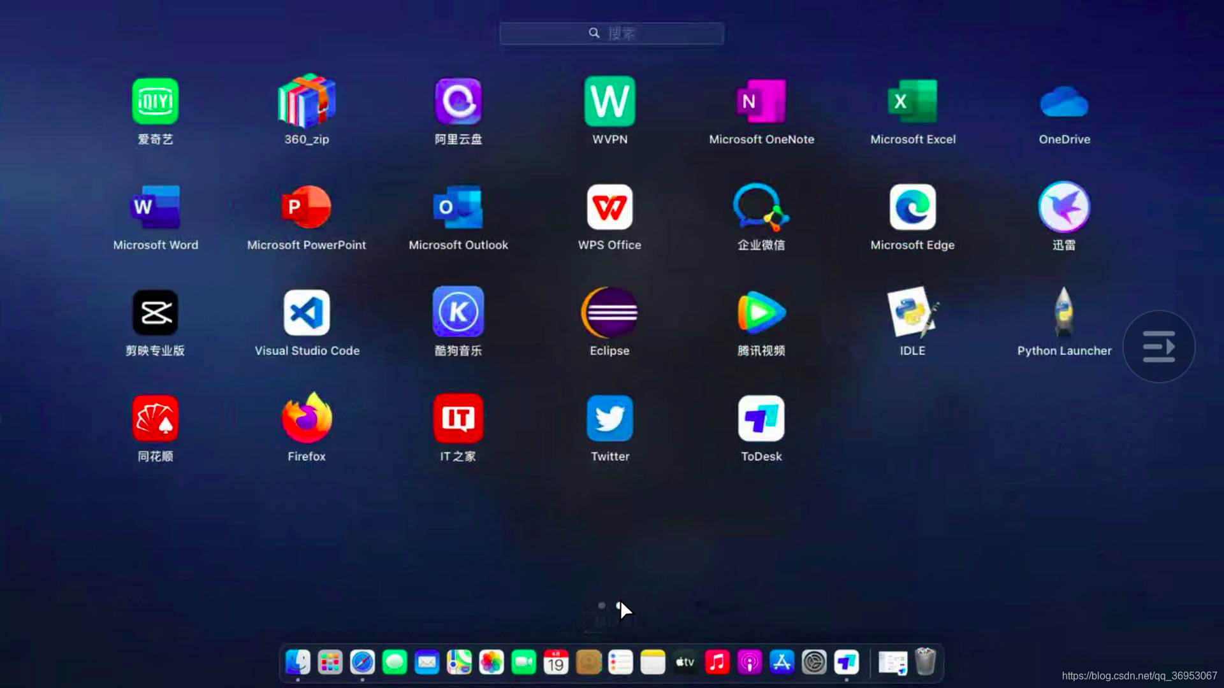
Task: Open Python IDLE
Action: pyautogui.click(x=913, y=312)
